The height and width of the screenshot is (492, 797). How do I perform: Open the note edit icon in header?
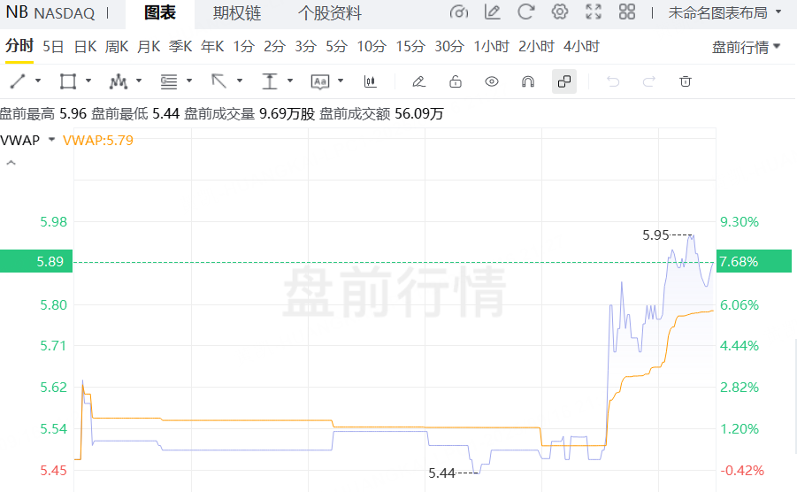(493, 12)
